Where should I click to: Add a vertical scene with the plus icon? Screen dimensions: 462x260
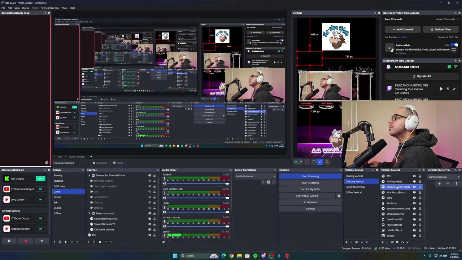pos(346,242)
